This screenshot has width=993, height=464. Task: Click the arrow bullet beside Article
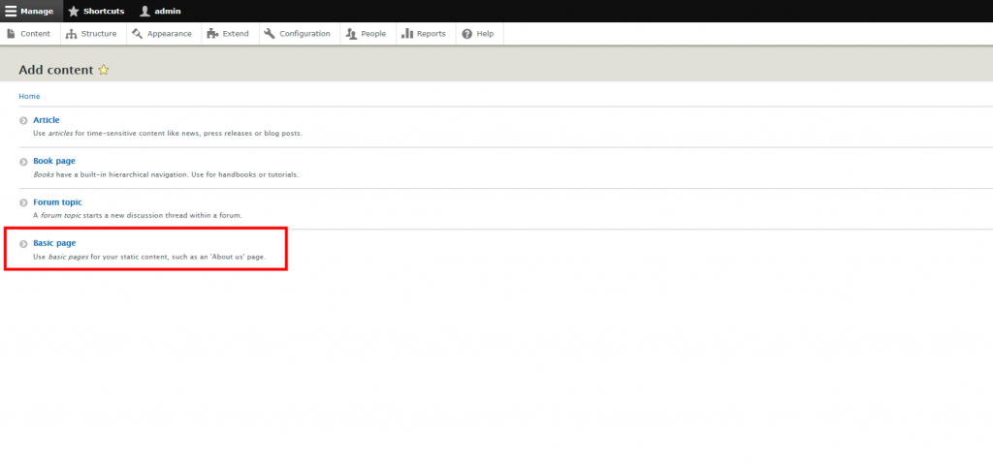pyautogui.click(x=23, y=121)
